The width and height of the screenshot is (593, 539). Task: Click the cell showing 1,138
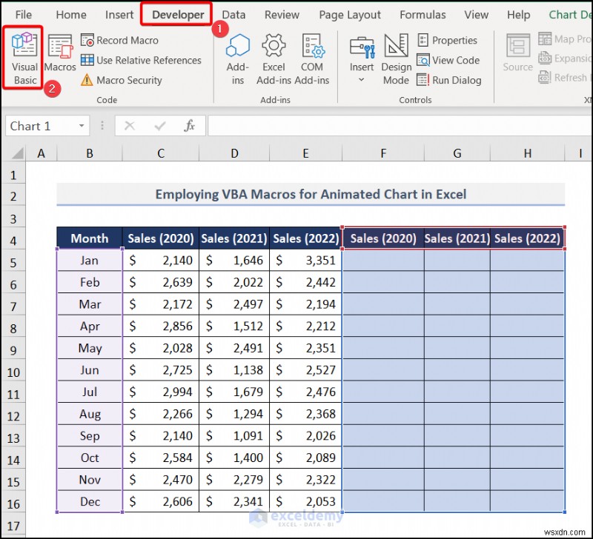click(x=234, y=369)
